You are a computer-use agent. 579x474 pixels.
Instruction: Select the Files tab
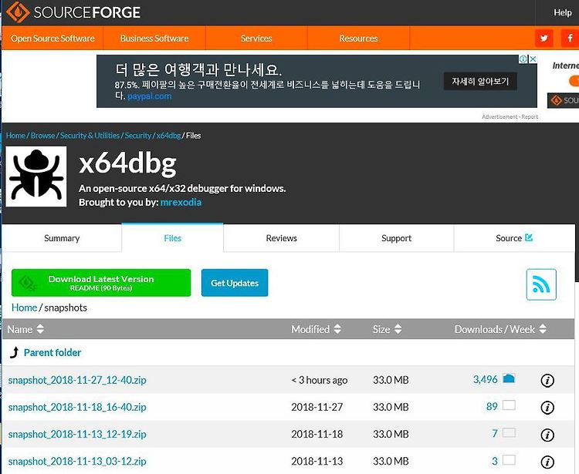coord(172,238)
